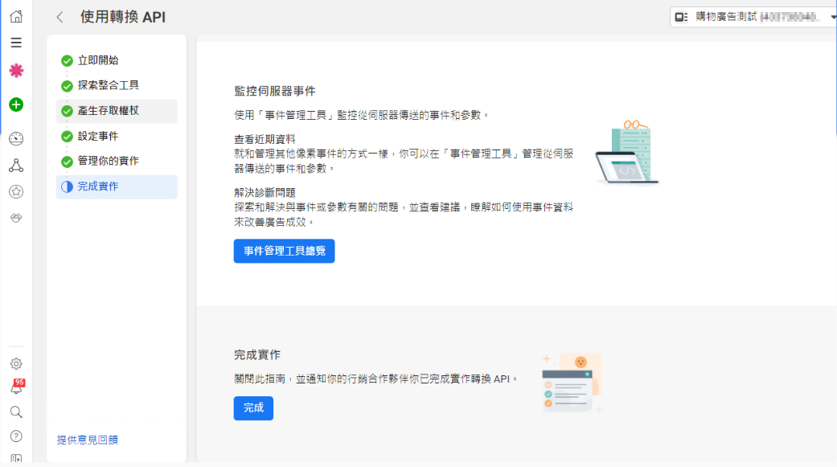The width and height of the screenshot is (837, 467).
Task: Open the data sources triangle-node icon
Action: click(16, 166)
